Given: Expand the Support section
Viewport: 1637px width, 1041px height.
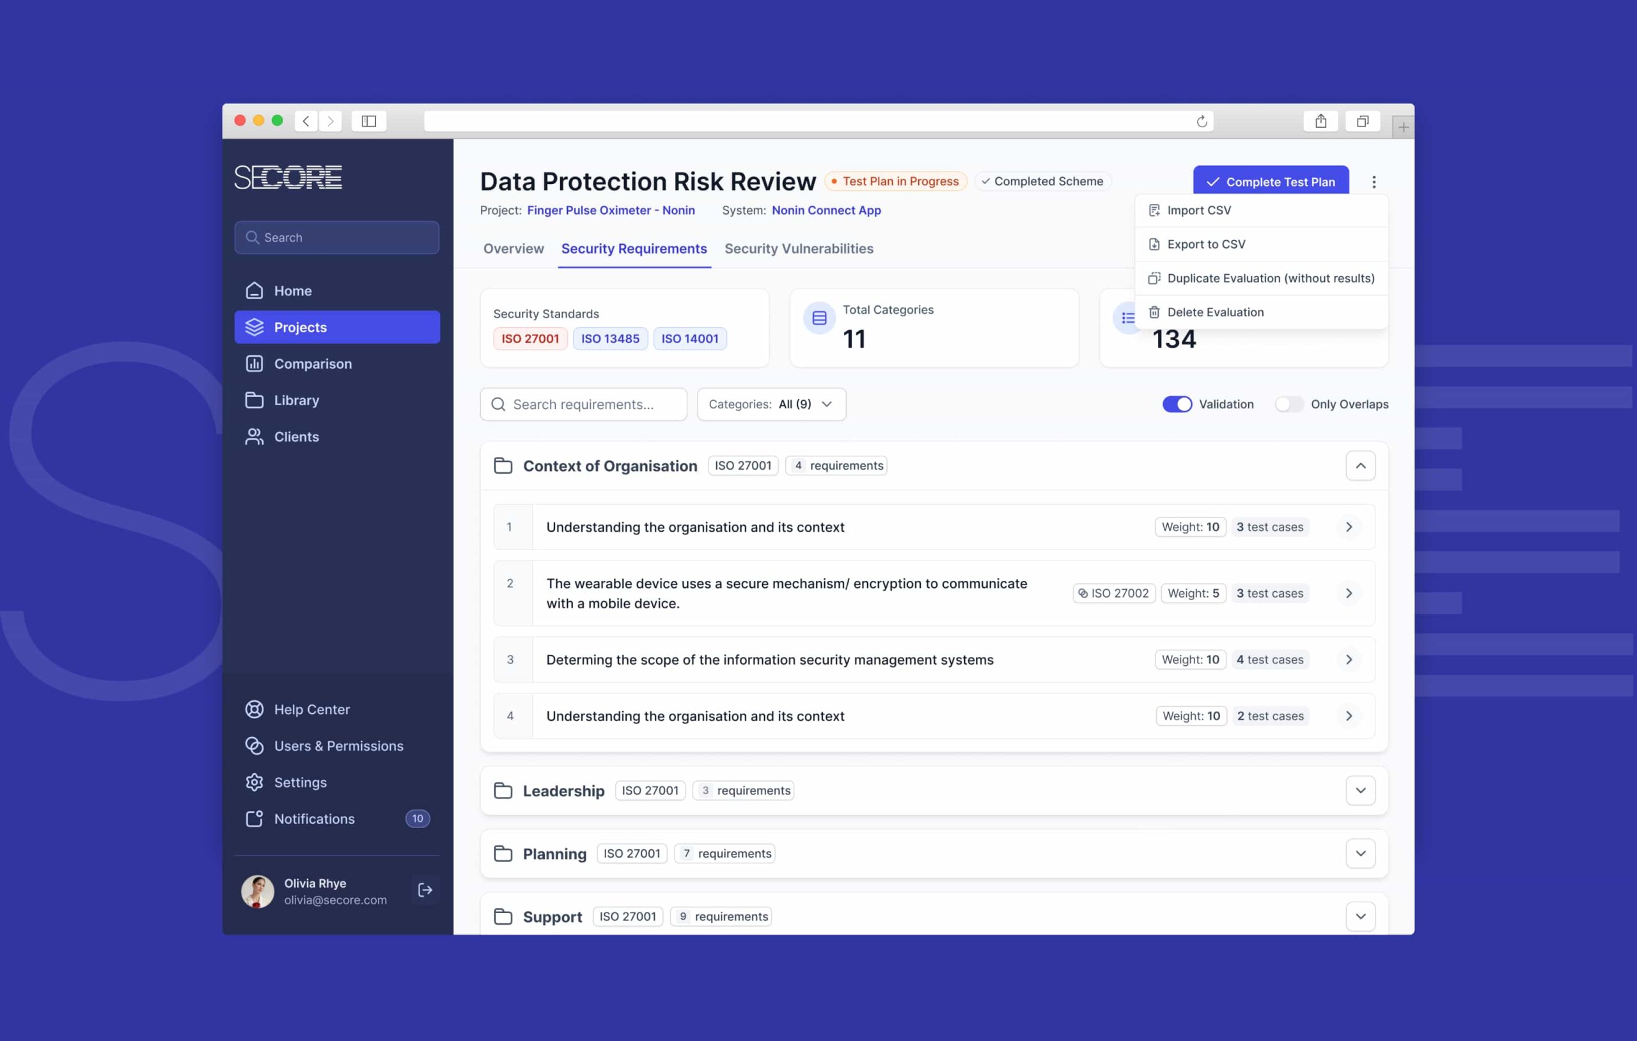Looking at the screenshot, I should pos(1360,916).
